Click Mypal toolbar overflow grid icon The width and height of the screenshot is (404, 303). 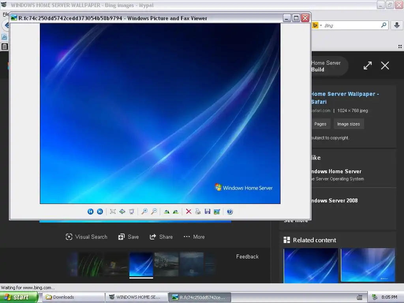click(x=400, y=47)
